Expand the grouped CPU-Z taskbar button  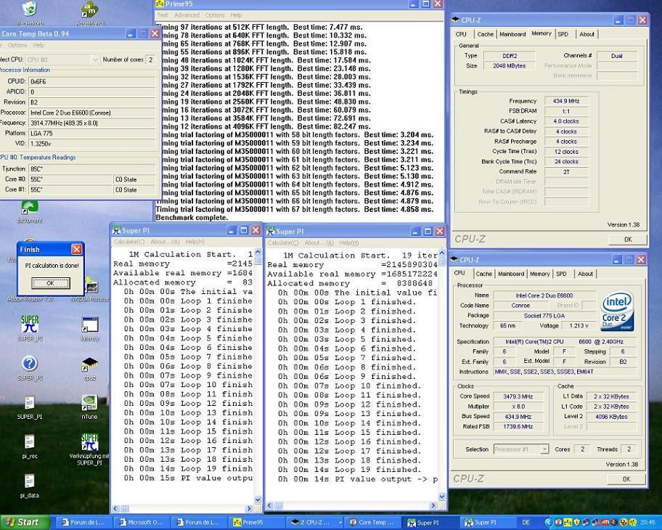(340, 523)
